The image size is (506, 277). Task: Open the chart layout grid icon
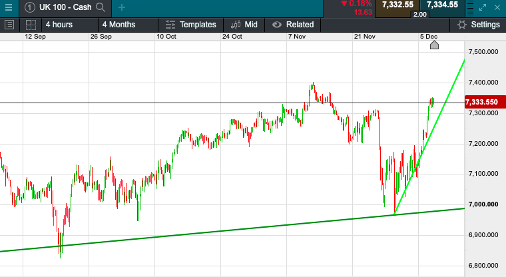click(31, 25)
